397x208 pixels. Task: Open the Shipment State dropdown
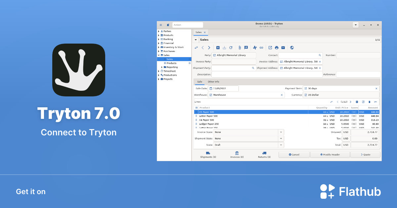(x=281, y=139)
